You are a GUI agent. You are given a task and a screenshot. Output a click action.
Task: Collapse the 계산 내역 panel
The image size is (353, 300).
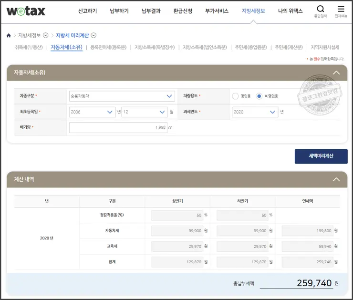pos(336,179)
